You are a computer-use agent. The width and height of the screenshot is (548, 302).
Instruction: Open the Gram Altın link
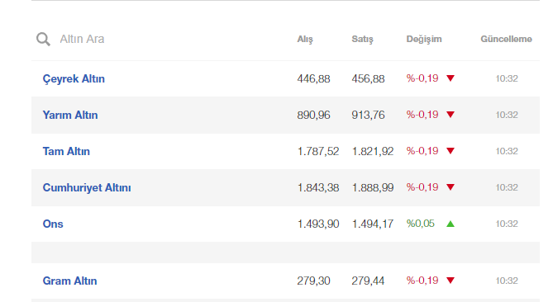tap(70, 281)
